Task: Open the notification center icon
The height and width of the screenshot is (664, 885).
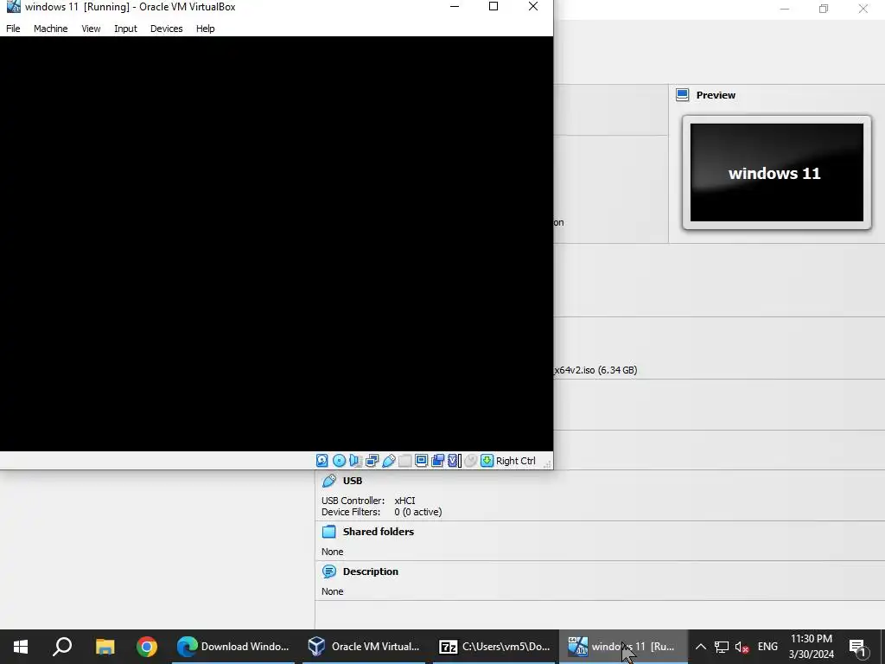Action: click(858, 647)
